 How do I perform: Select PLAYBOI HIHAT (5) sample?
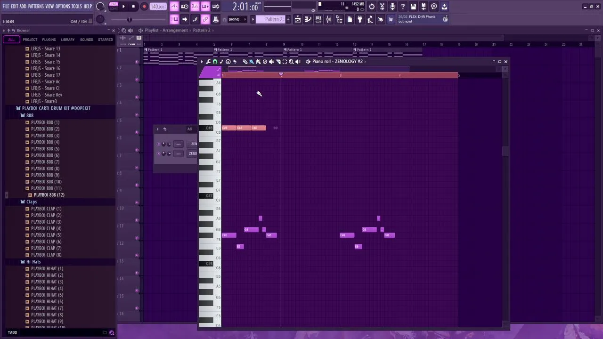point(47,295)
